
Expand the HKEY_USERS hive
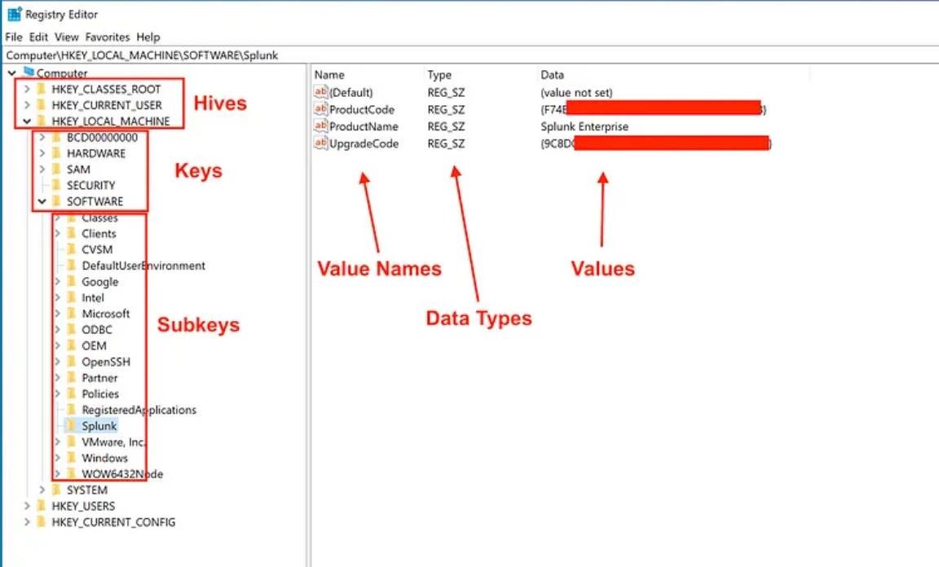click(27, 506)
